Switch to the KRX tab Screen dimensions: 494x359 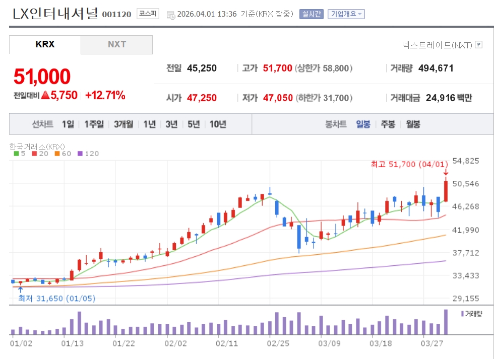(45, 44)
